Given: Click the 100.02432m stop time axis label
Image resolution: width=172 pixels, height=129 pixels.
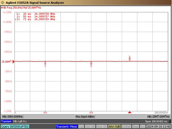Looking at the screenshot, I should click(x=161, y=113).
